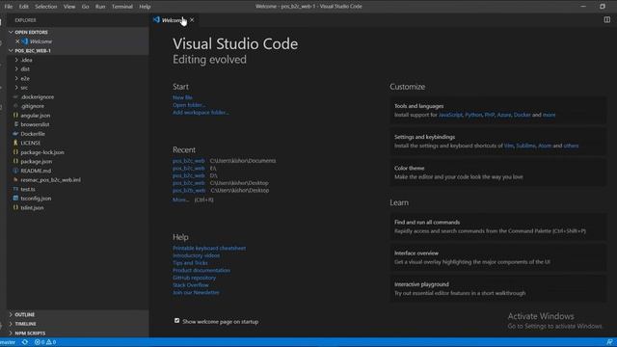Click More recent items link

(x=180, y=200)
